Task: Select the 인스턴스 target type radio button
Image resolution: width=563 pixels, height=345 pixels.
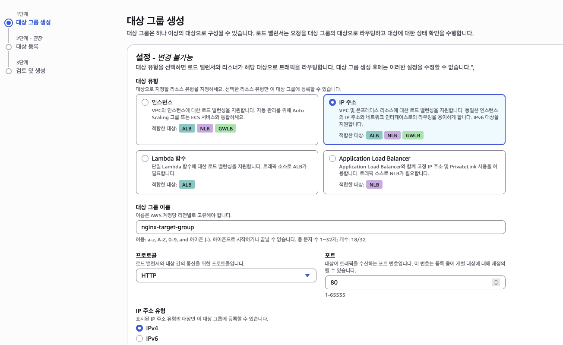Action: tap(145, 102)
